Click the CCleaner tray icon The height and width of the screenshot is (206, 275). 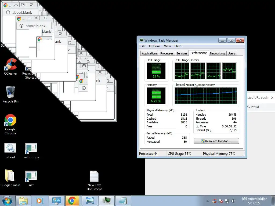tap(214, 201)
